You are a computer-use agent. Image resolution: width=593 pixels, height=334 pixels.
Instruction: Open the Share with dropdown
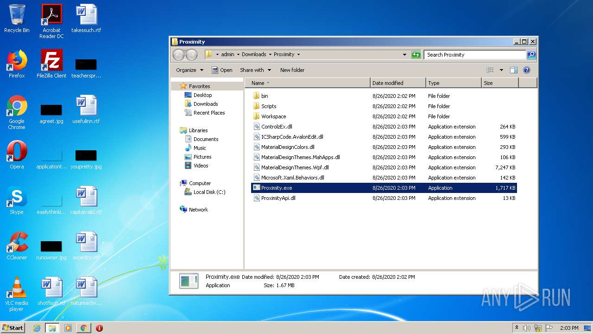(255, 70)
